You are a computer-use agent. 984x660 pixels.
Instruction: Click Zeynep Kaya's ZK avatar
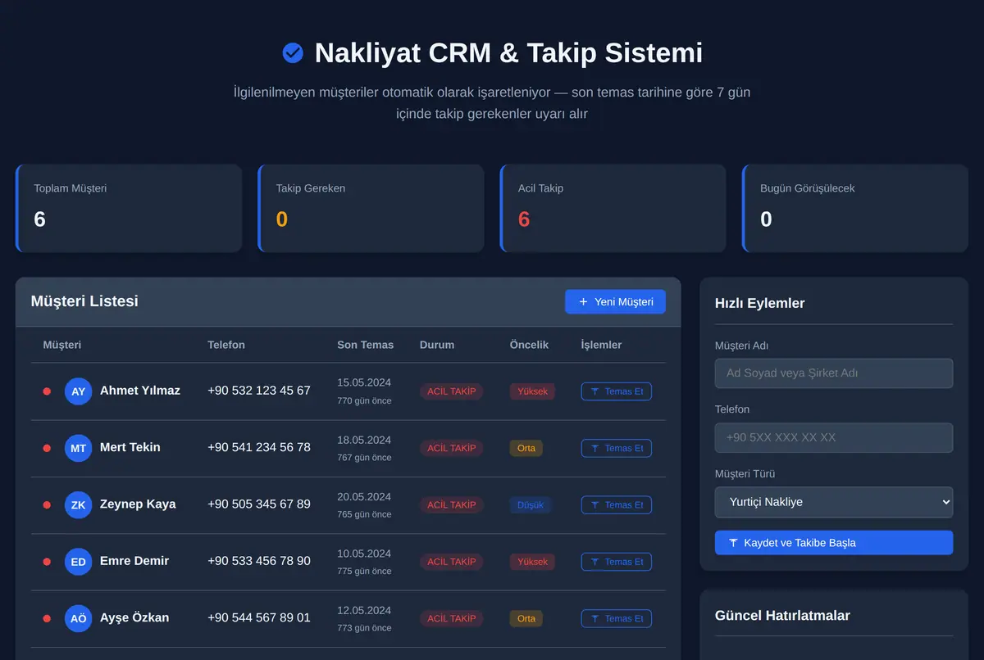[79, 504]
